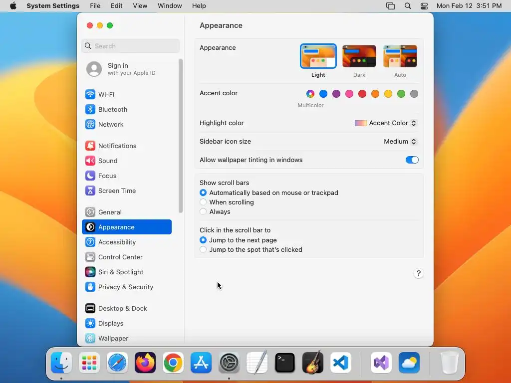Choose Multicolor accent color

pos(310,94)
